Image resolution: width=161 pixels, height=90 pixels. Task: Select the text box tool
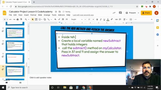pyautogui.click(x=36, y=19)
